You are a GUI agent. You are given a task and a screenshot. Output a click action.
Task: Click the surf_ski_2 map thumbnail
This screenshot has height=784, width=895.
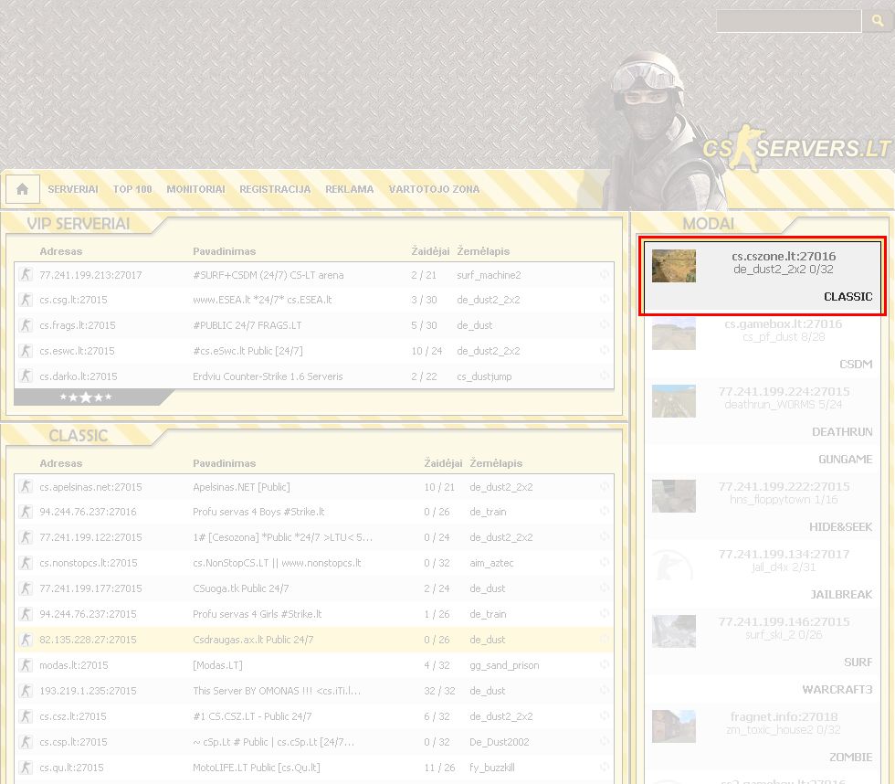pos(674,631)
